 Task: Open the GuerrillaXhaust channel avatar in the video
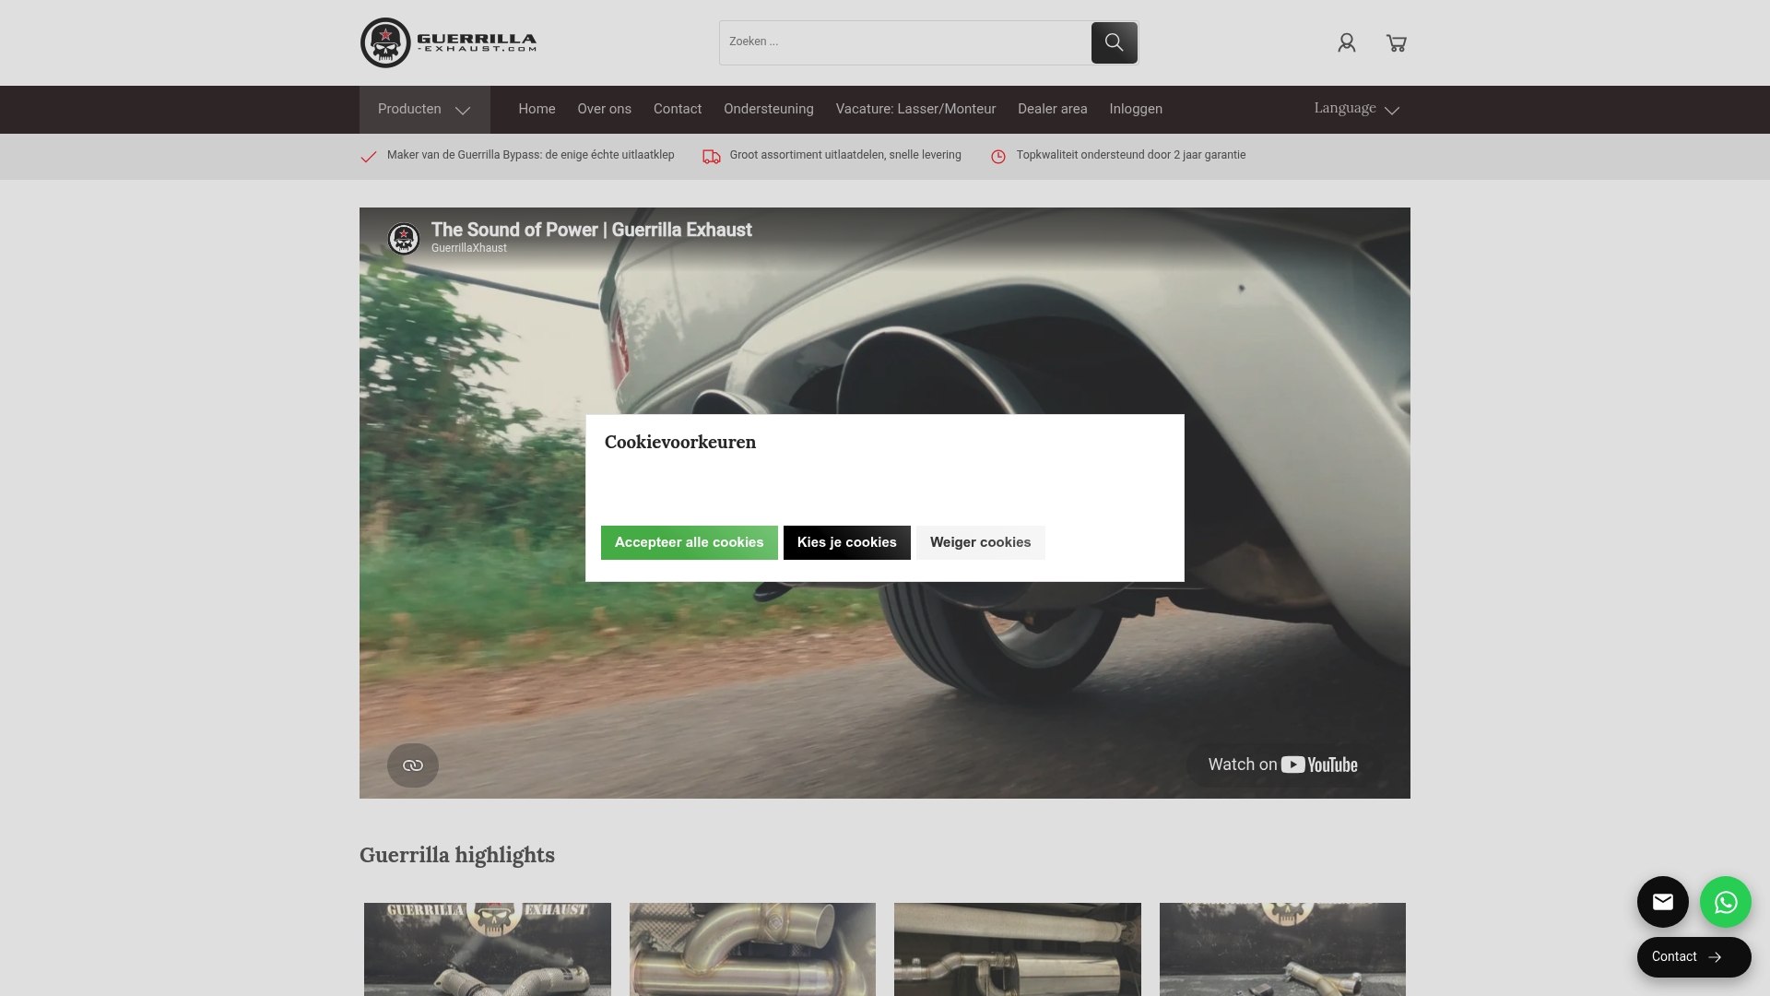(x=404, y=239)
